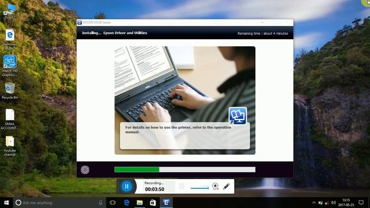Show hidden system tray icons

click(x=314, y=203)
